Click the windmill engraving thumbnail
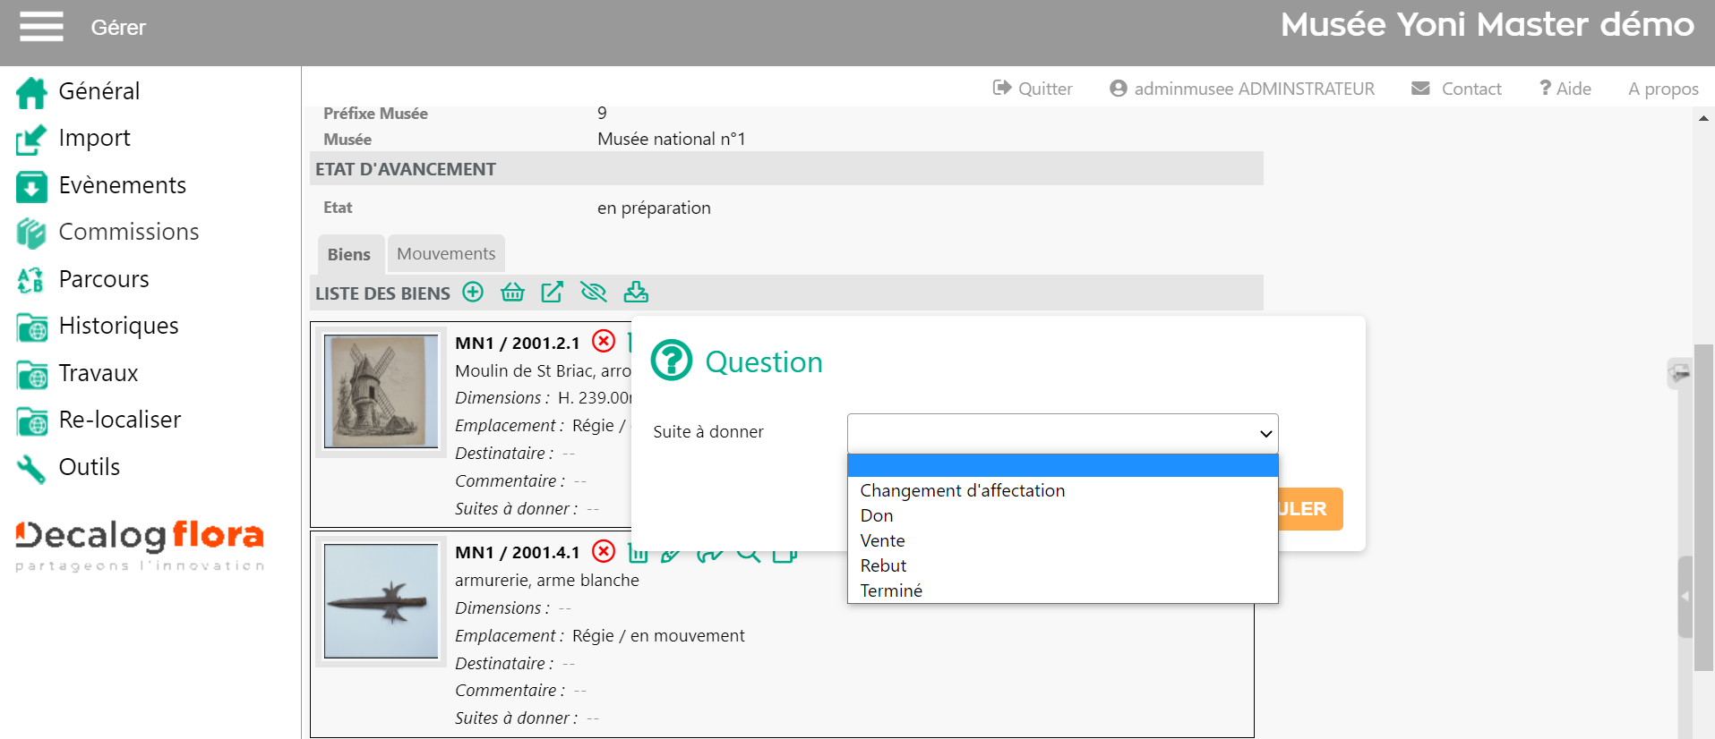This screenshot has height=739, width=1715. (x=381, y=391)
